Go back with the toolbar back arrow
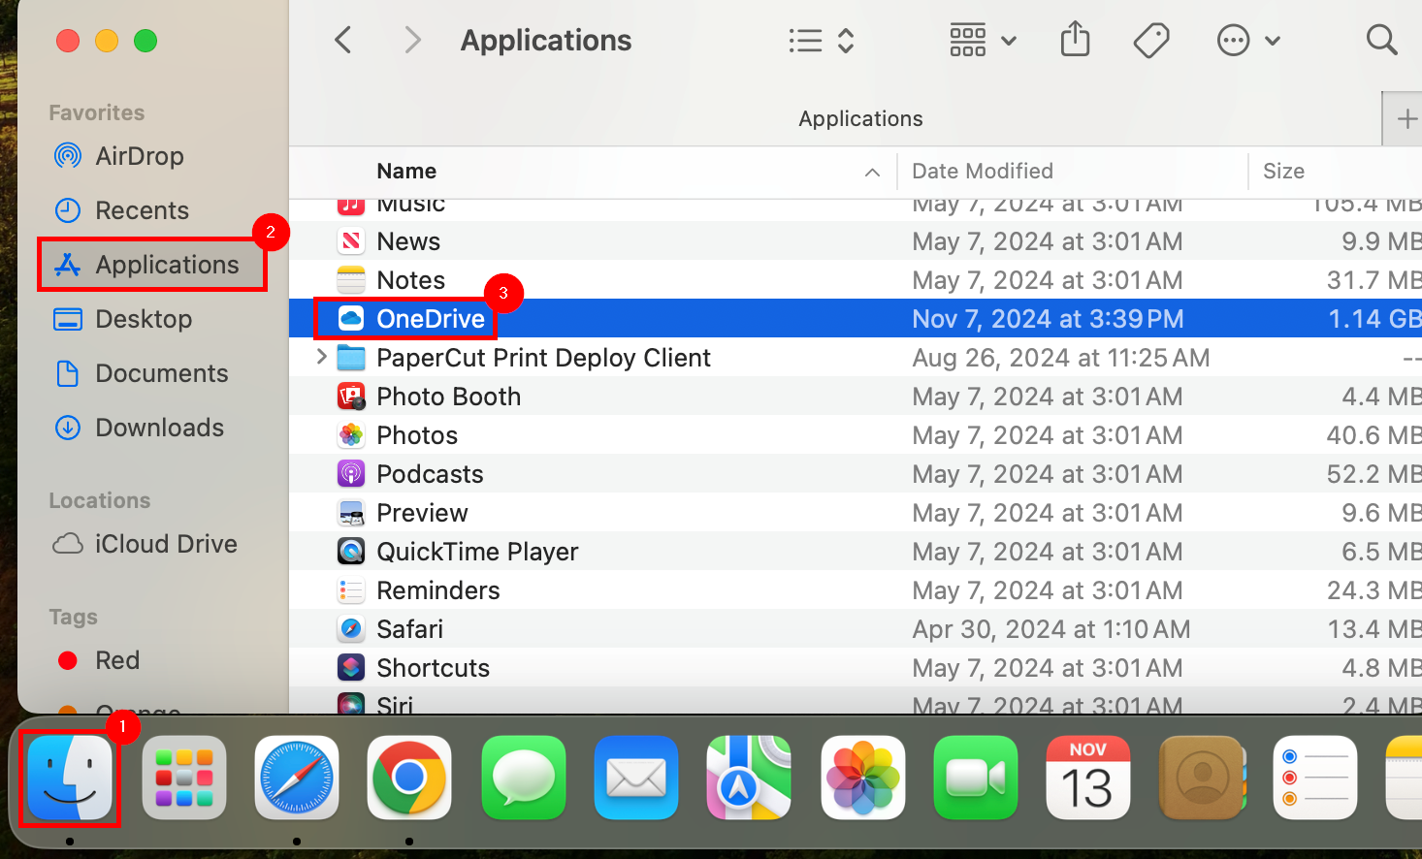1422x859 pixels. click(343, 40)
